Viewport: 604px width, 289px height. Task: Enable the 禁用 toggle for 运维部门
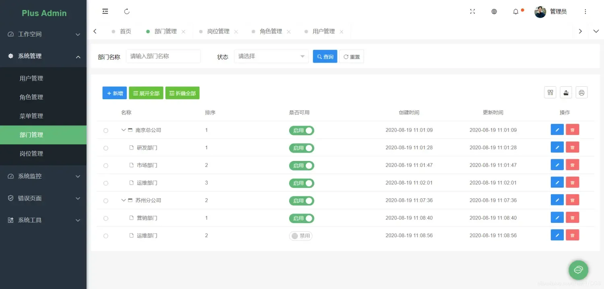coord(300,236)
